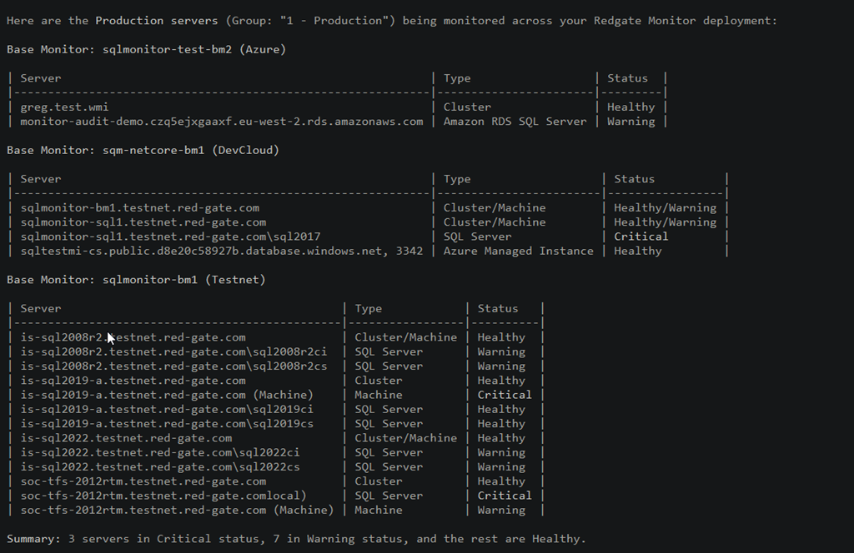Click "SQL Server" type in sql2017 row

tap(477, 237)
